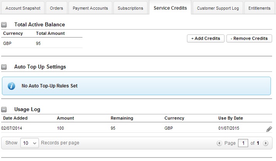This screenshot has width=276, height=161.
Task: Click the Remaining column header
Action: [122, 118]
